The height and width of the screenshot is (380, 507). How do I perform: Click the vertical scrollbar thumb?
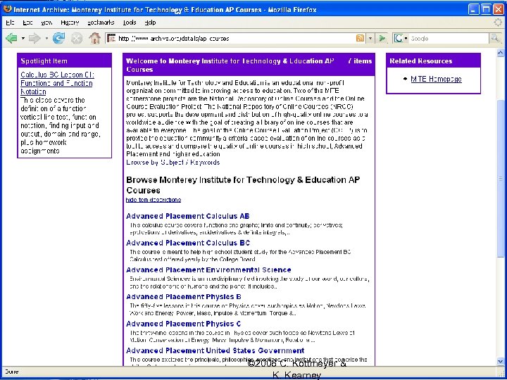point(500,179)
